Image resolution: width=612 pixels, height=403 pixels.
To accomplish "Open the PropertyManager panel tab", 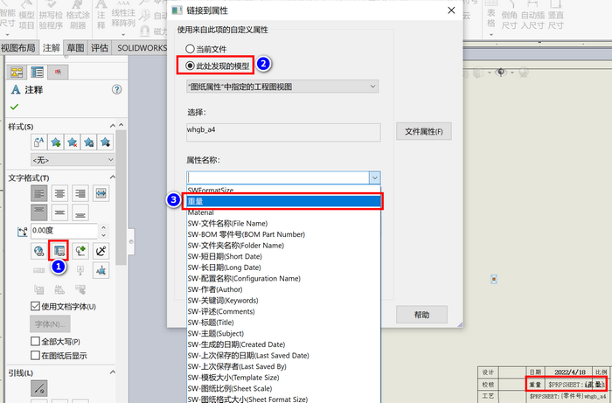I will click(x=38, y=73).
